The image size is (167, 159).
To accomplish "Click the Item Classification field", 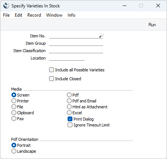I will pos(76,51).
